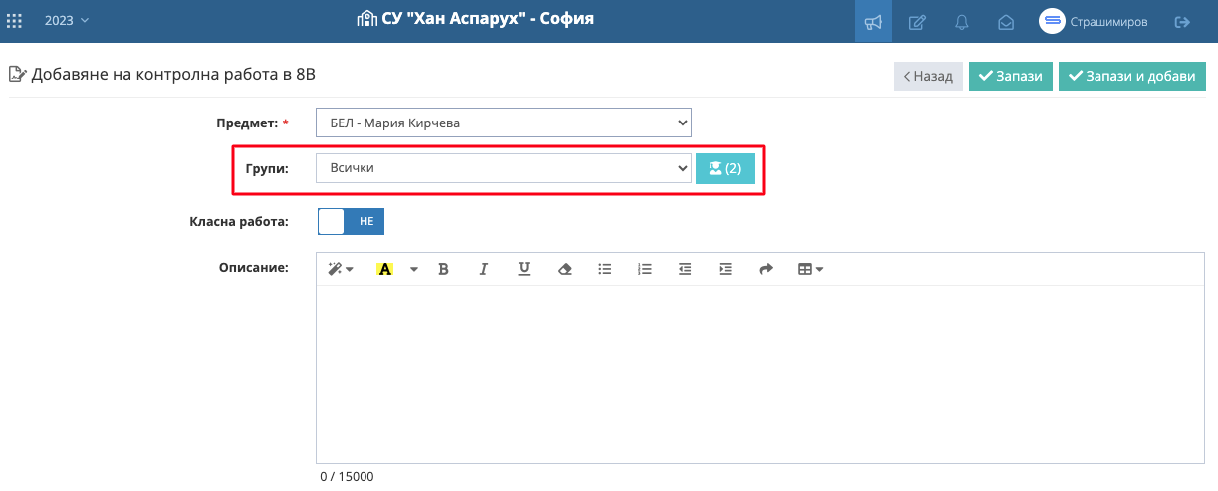Click the megaphone announcements icon
Viewport: 1218px width, 491px height.
873,21
